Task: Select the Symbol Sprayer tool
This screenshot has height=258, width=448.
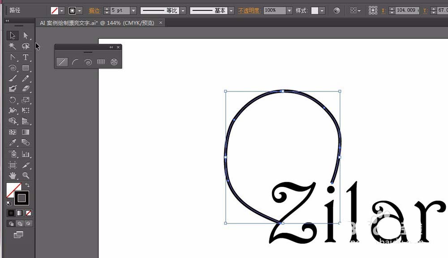Action: coord(12,154)
